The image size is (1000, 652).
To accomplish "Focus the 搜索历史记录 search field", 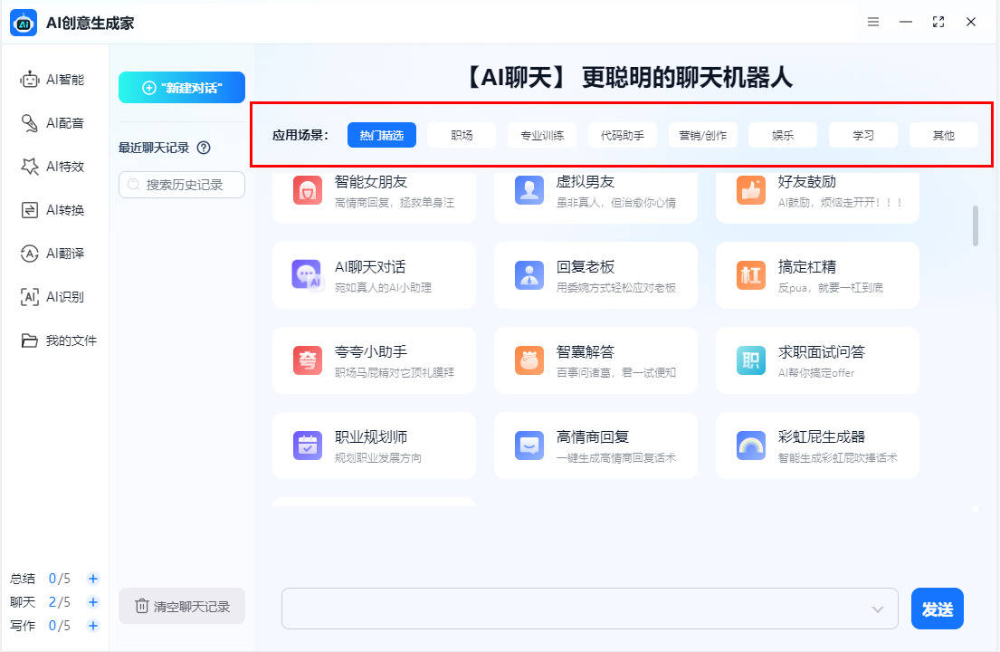I will click(183, 185).
